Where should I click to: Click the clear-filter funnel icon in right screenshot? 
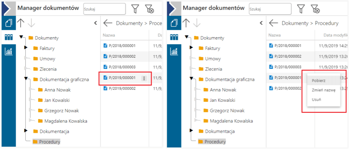click(x=315, y=9)
